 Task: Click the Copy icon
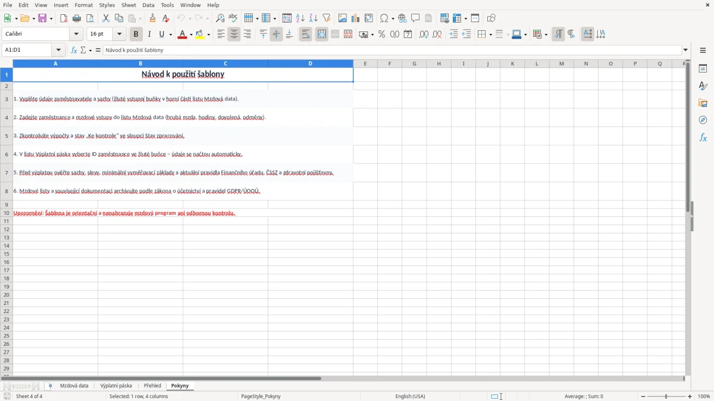click(119, 18)
